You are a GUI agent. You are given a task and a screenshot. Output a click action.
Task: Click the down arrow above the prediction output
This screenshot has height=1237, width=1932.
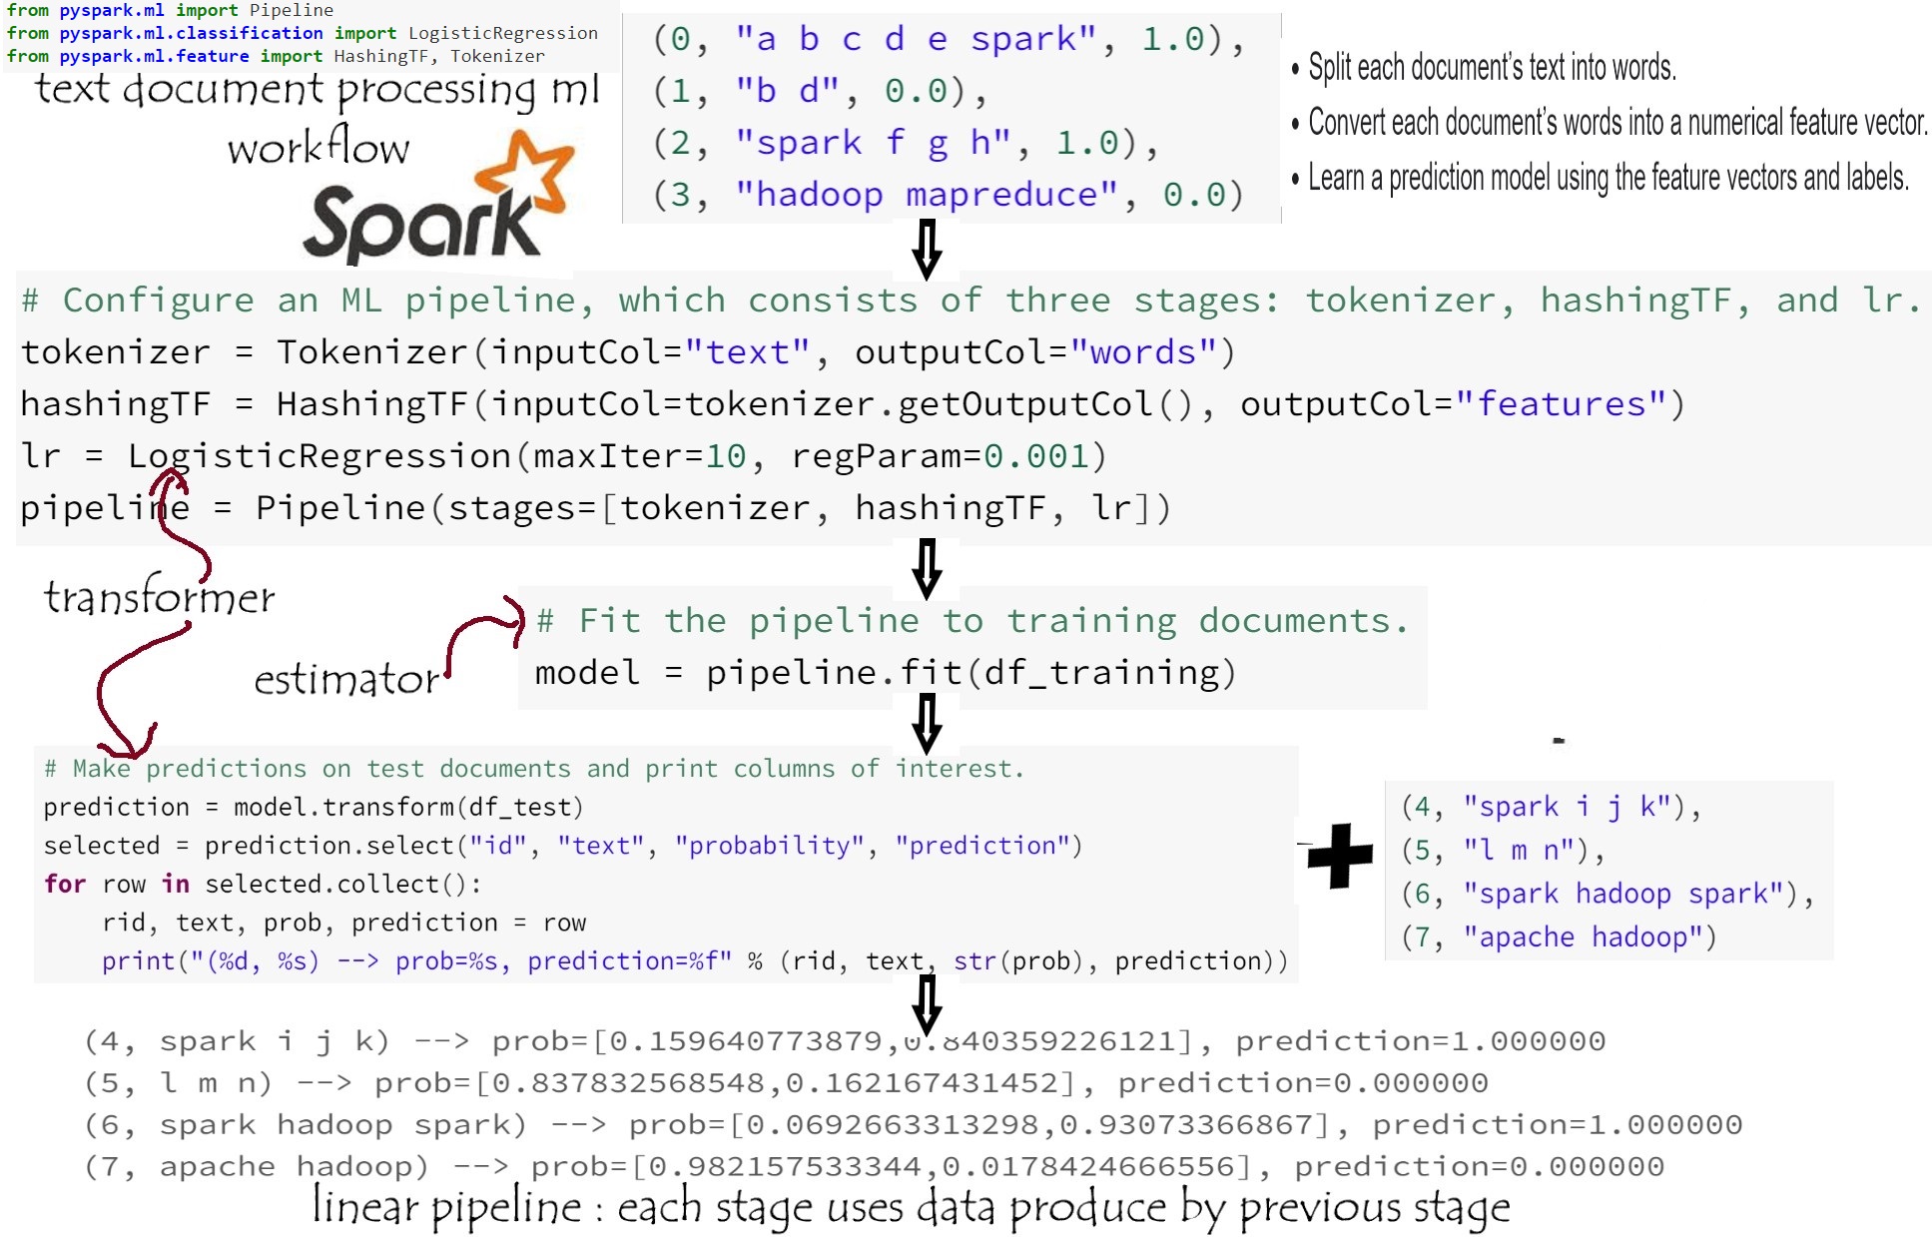(x=927, y=1004)
